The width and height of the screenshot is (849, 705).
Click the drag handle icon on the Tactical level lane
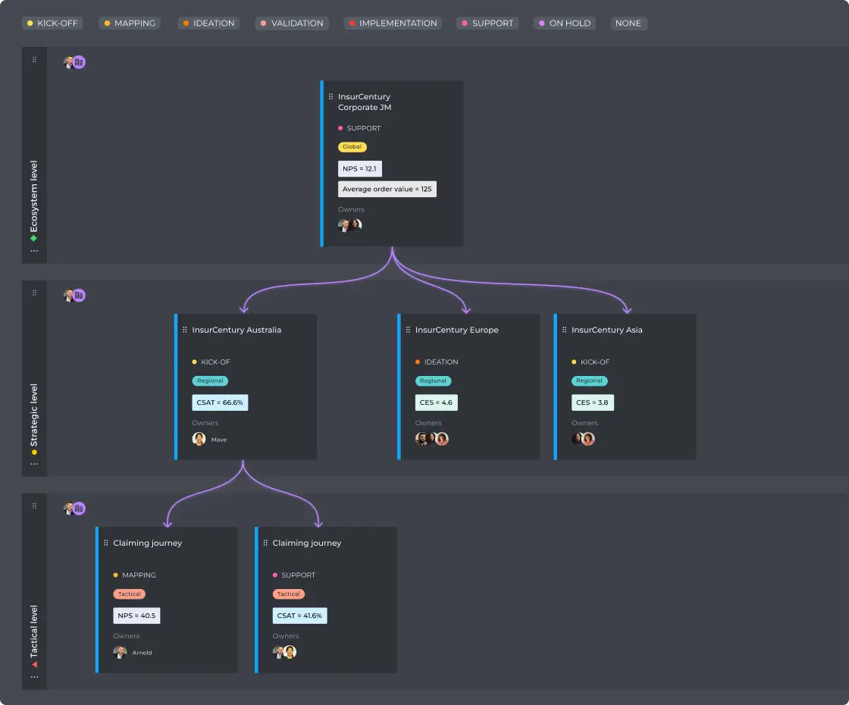33,506
